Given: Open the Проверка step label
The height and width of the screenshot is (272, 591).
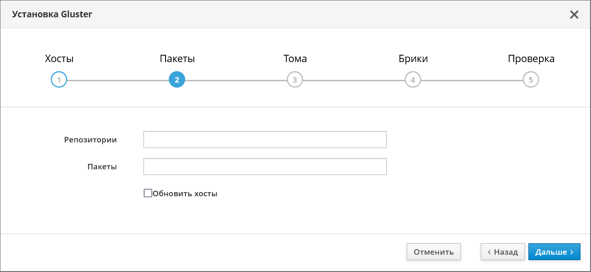Looking at the screenshot, I should pyautogui.click(x=531, y=59).
